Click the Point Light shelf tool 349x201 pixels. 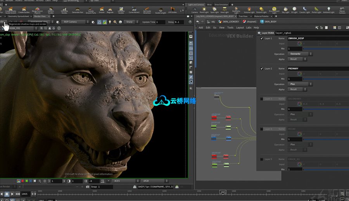[x=204, y=10]
